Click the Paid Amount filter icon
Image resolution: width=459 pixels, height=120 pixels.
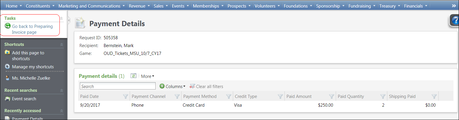click(332, 96)
